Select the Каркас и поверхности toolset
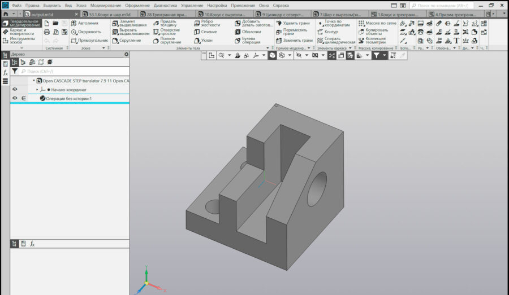Image resolution: width=509 pixels, height=295 pixels. [21, 31]
